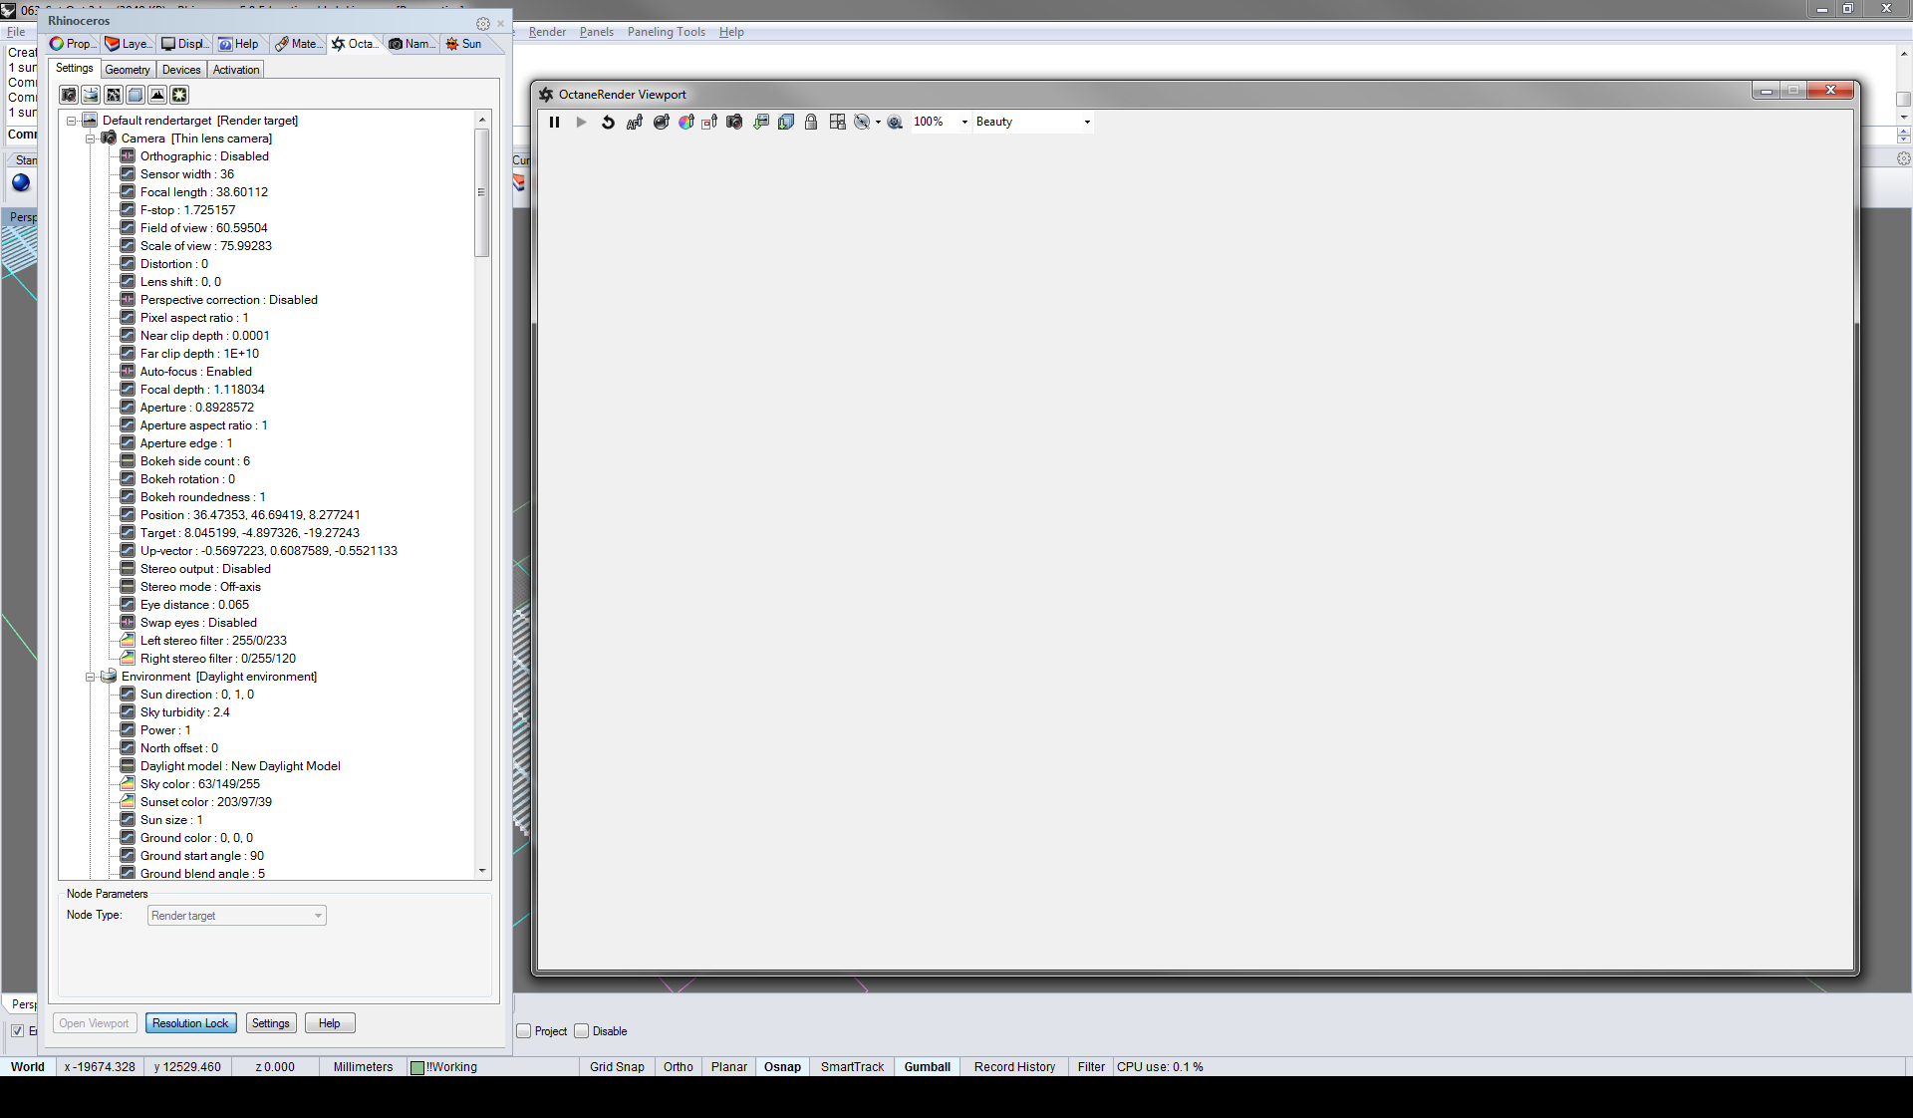Open 100% zoom level dropdown
Screen dimensions: 1913x1118
tap(964, 123)
